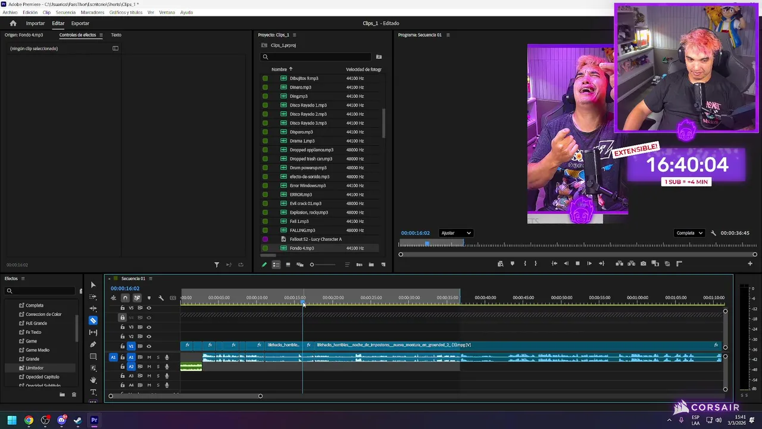Screen dimensions: 762x429
Task: Enable voice-over record on track A3
Action: [167, 376]
